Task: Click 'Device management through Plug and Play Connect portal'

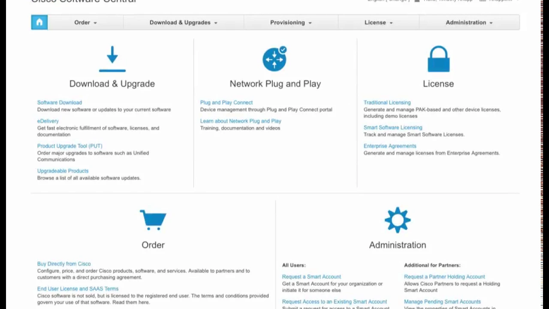Action: click(x=266, y=109)
